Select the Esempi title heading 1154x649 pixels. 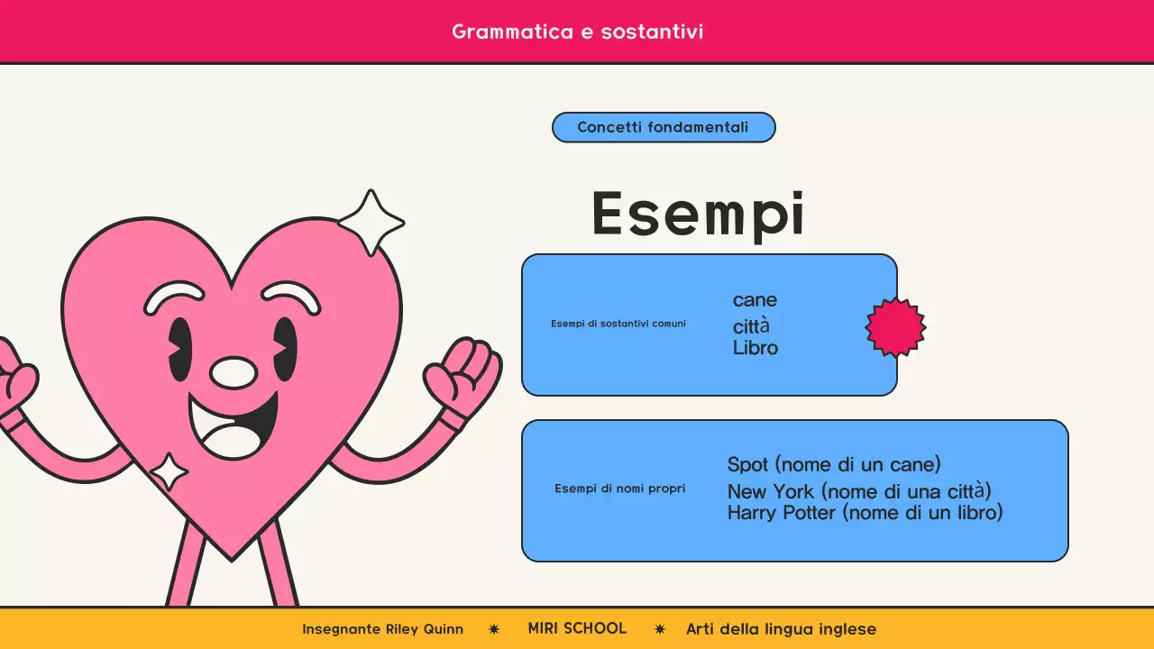pos(698,215)
